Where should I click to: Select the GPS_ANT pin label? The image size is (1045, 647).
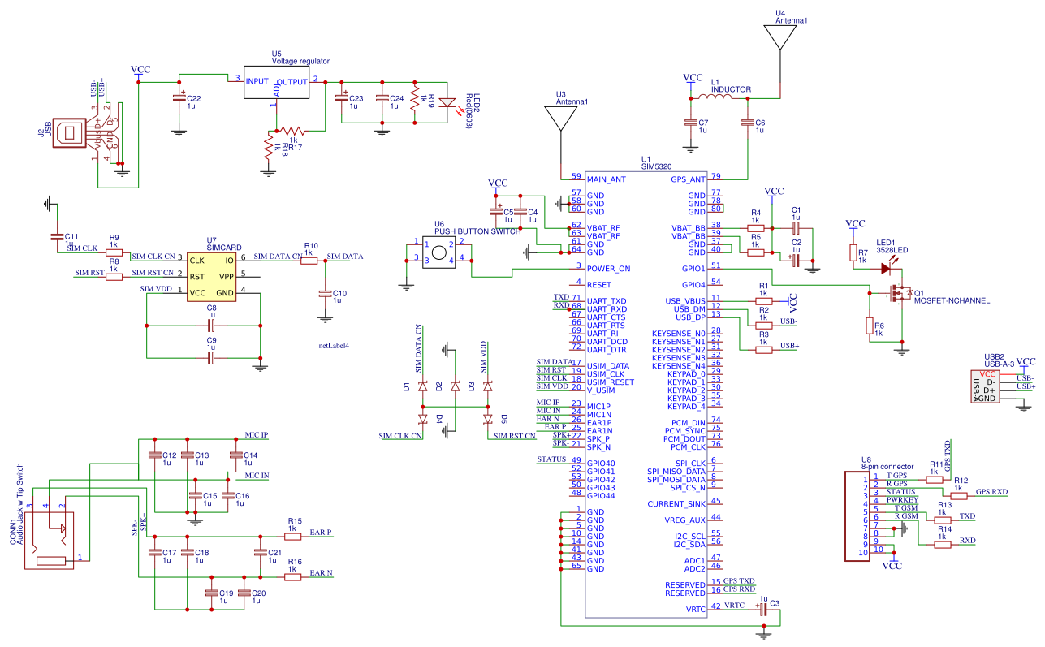[689, 179]
